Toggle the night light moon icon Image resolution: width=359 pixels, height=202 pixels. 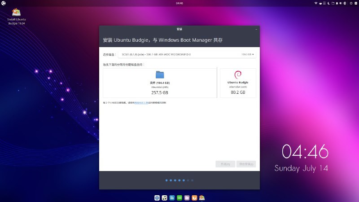[328, 3]
